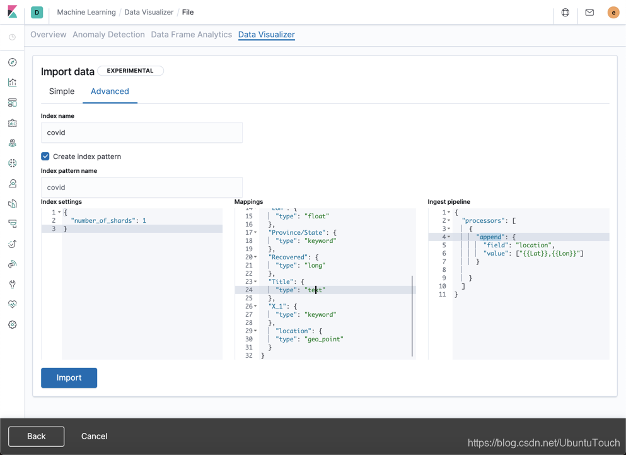The image size is (626, 455).
Task: Open Dev Tools wrench icon in sidebar
Action: [13, 284]
